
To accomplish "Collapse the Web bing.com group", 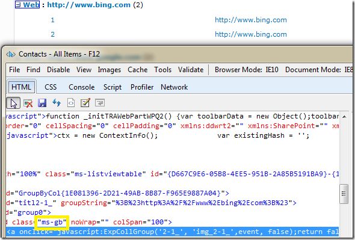I will coord(18,5).
